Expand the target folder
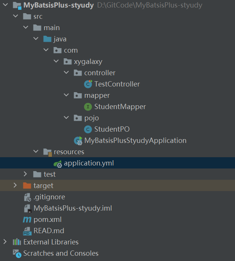 (x=15, y=185)
